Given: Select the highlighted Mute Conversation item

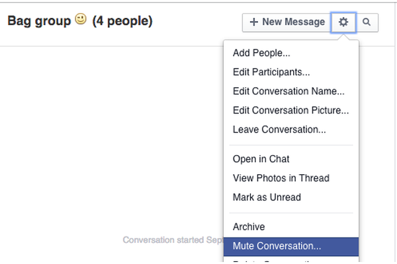Looking at the screenshot, I should pos(277,246).
